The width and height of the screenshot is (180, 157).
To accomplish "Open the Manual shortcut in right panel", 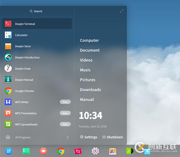I will pos(87,99).
